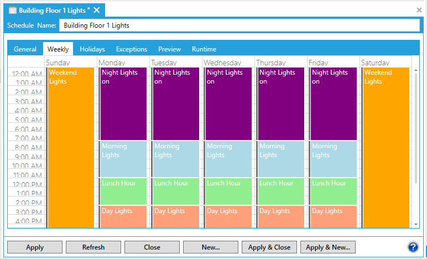Screen dimensions: 427x259
Task: Select Thursday's Lunch Hour green block
Action: (281, 191)
